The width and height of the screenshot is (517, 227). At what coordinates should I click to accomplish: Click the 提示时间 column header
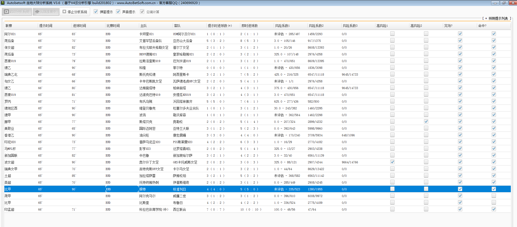[x=46, y=26]
